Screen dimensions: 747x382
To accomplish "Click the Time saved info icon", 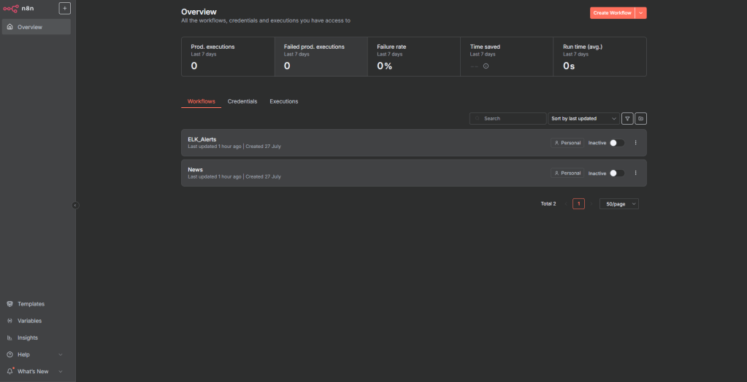I will (486, 66).
